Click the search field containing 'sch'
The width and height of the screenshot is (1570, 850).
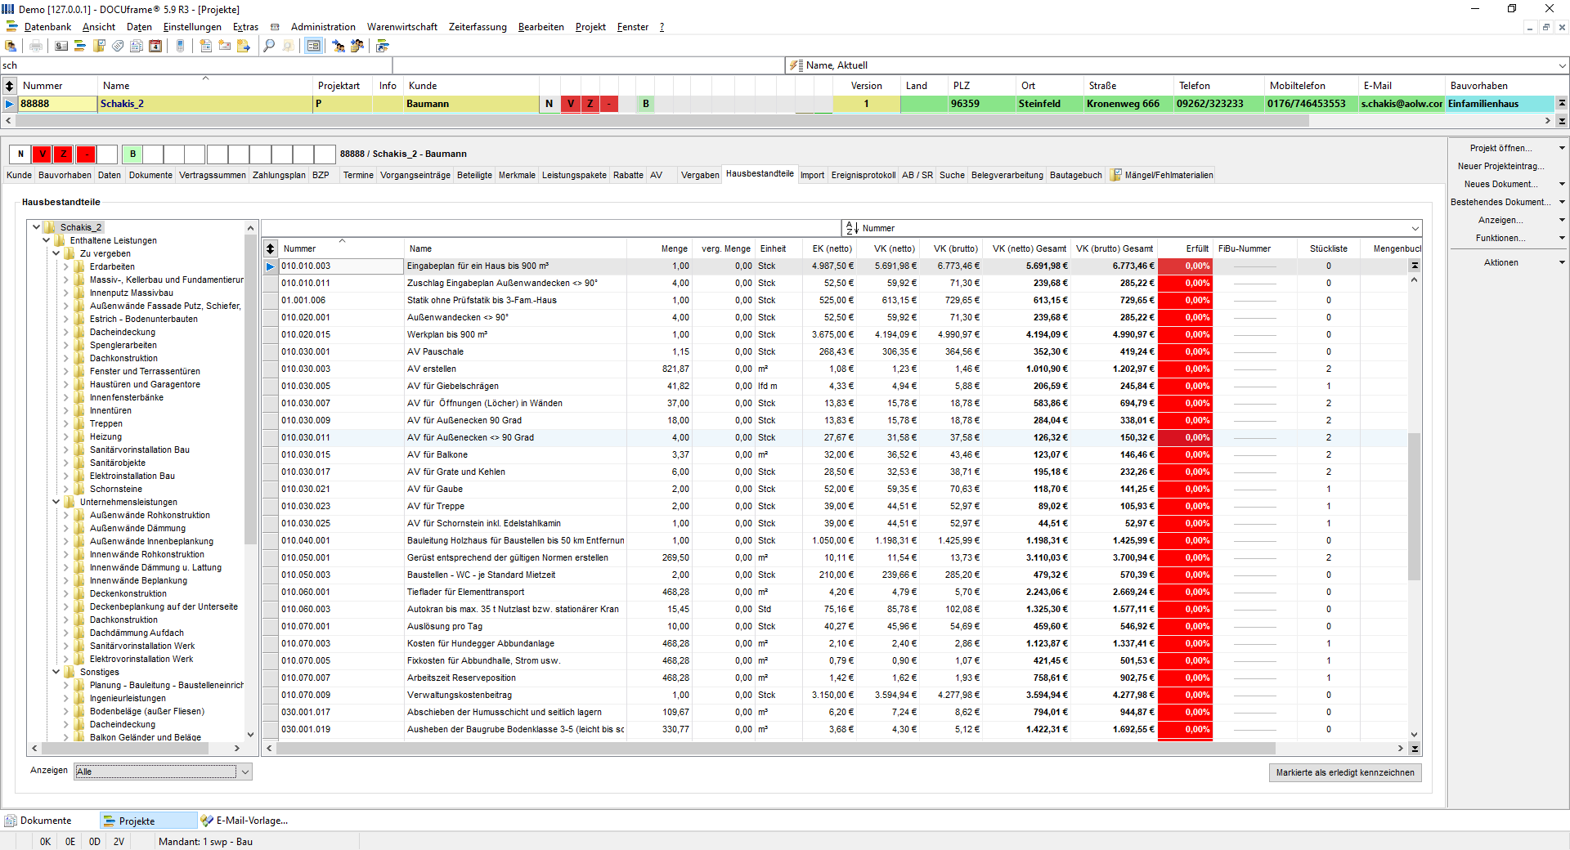(196, 65)
